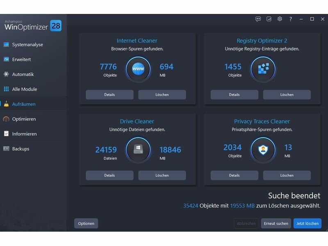Click the skin/notes icon in title bar
The height and width of the screenshot is (246, 328).
click(269, 19)
